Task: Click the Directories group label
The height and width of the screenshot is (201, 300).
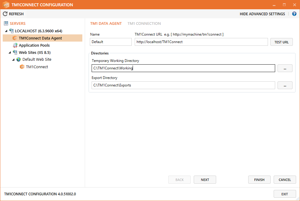Action: pyautogui.click(x=100, y=53)
